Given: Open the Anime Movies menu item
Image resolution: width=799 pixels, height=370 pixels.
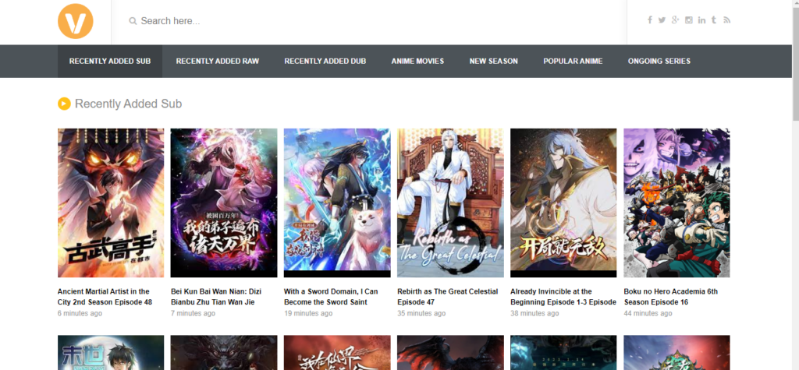Looking at the screenshot, I should point(418,61).
